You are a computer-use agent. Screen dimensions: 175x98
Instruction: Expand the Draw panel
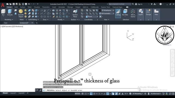[x=46, y=20]
